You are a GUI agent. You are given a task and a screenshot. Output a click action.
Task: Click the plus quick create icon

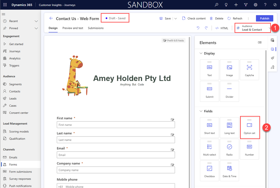[x=236, y=5]
